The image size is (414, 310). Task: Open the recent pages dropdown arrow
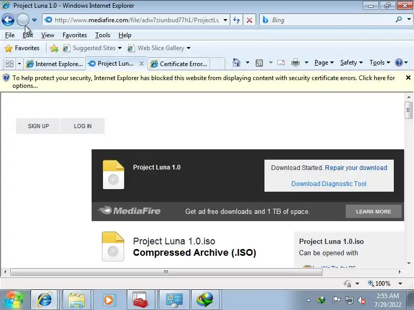[x=34, y=20]
